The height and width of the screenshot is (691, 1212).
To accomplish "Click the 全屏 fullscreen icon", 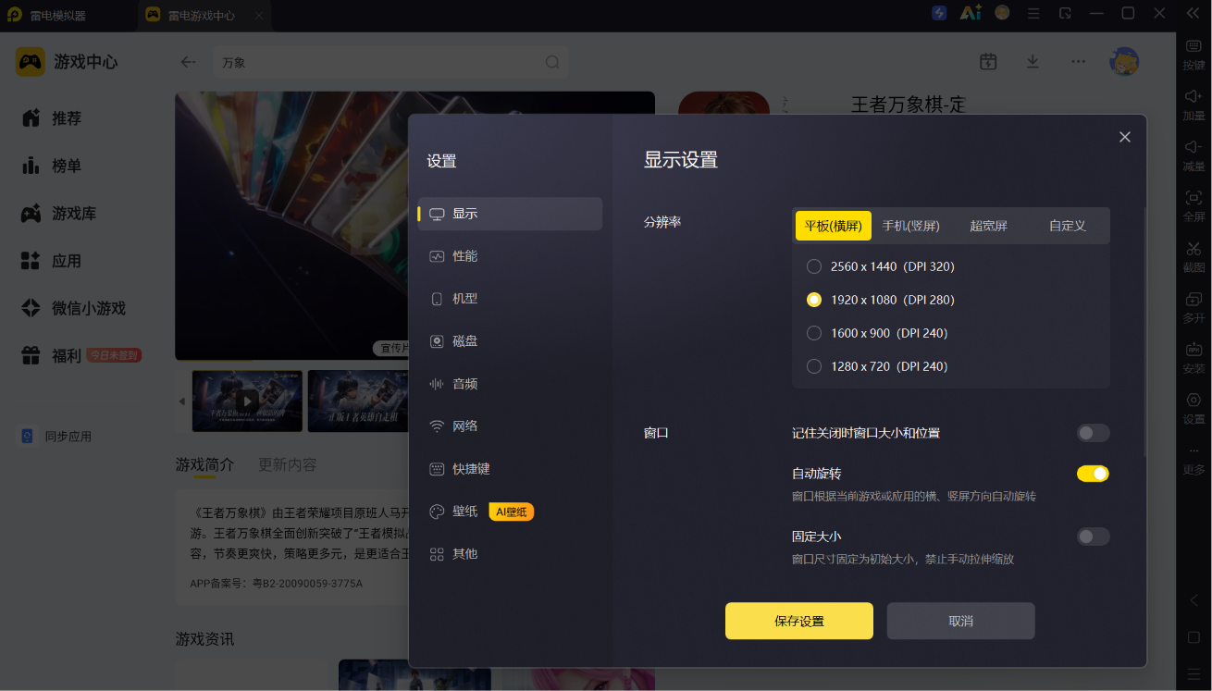I will click(1193, 198).
